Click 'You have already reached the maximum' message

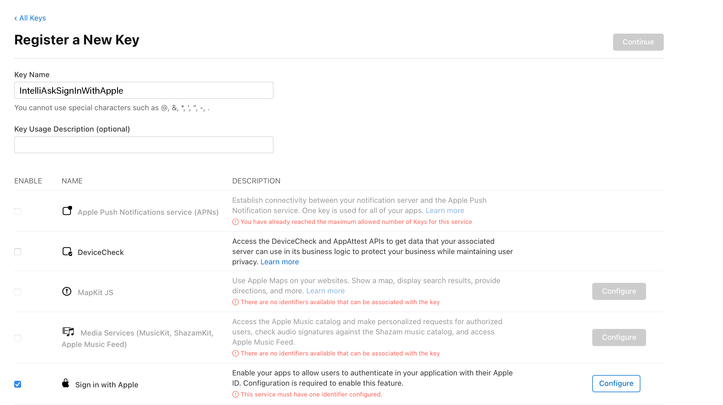[356, 222]
